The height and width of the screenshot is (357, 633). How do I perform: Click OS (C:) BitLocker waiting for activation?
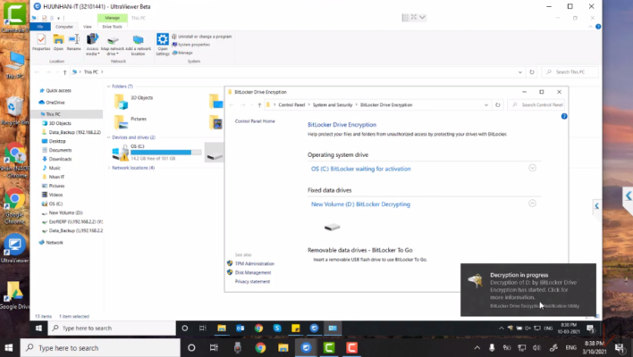coord(360,169)
